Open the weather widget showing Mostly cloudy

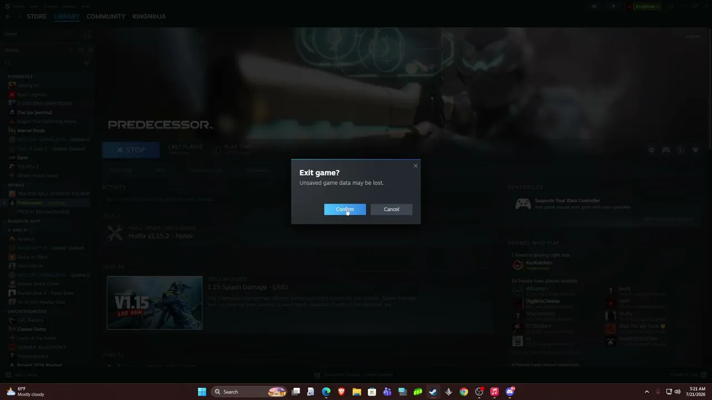pos(26,392)
